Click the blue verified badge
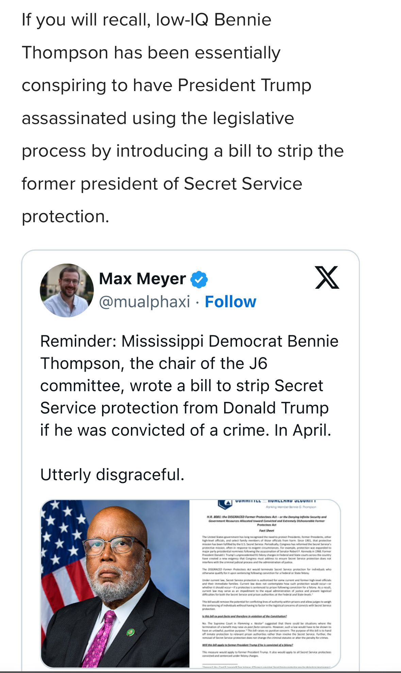The image size is (401, 673). coord(199,279)
